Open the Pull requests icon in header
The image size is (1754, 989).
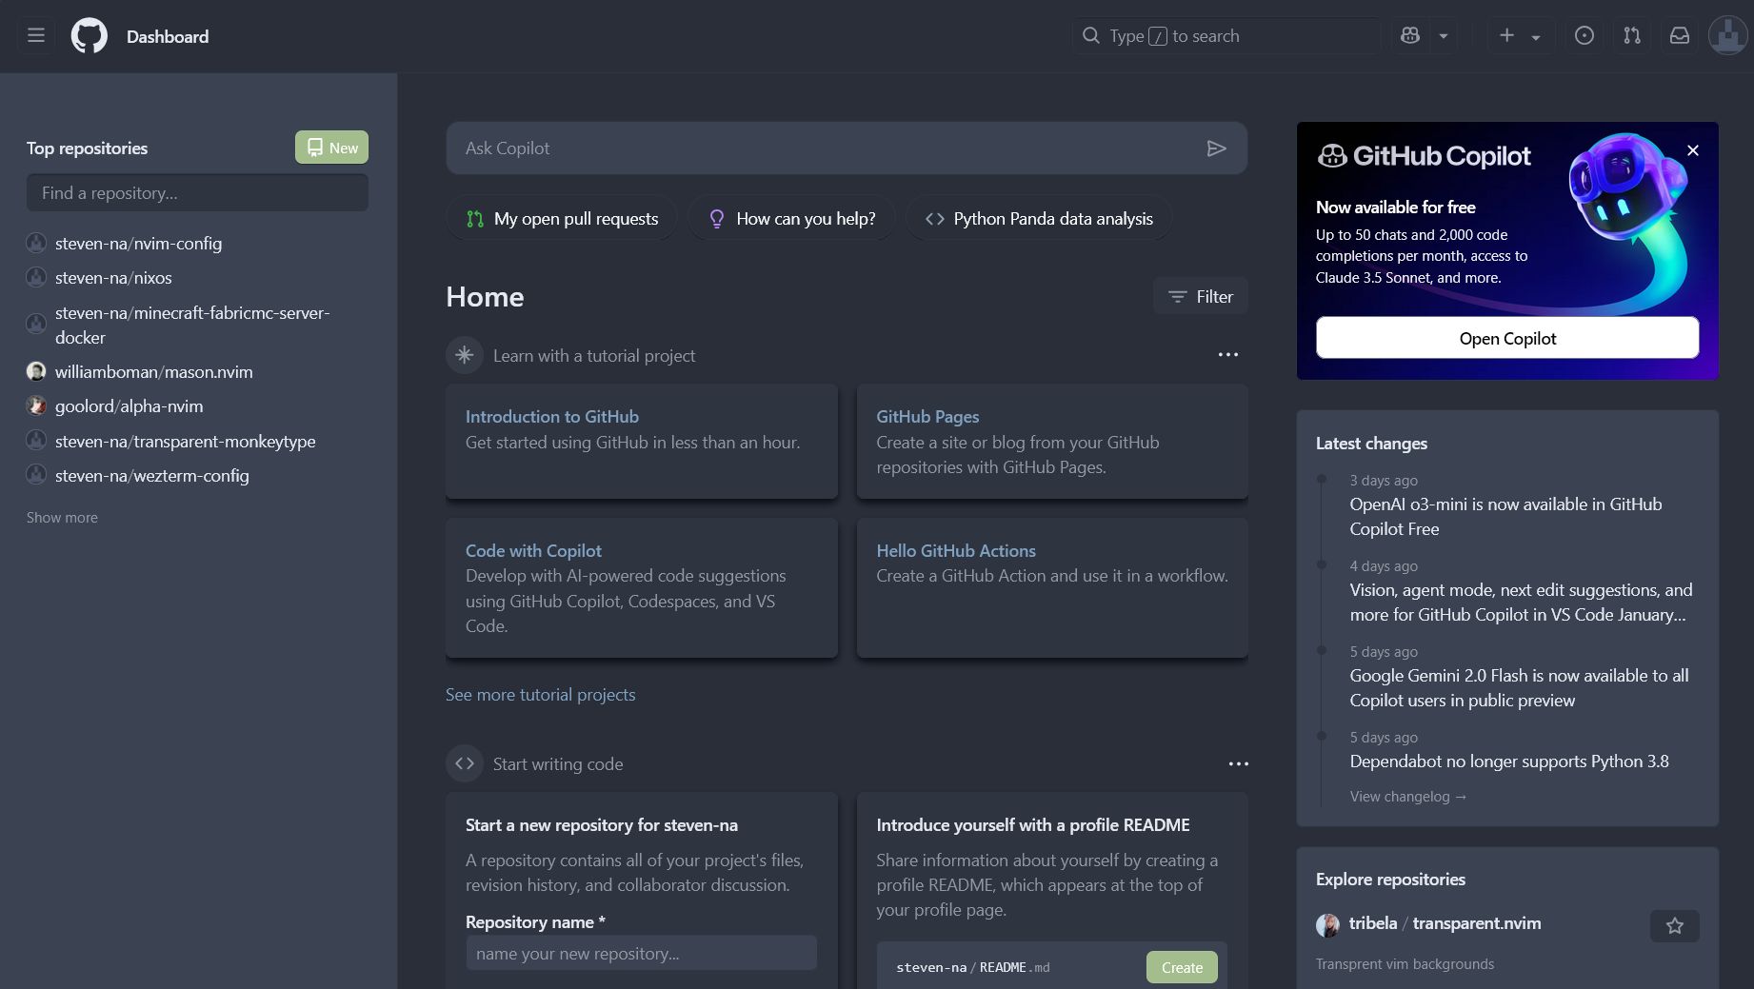pyautogui.click(x=1632, y=36)
